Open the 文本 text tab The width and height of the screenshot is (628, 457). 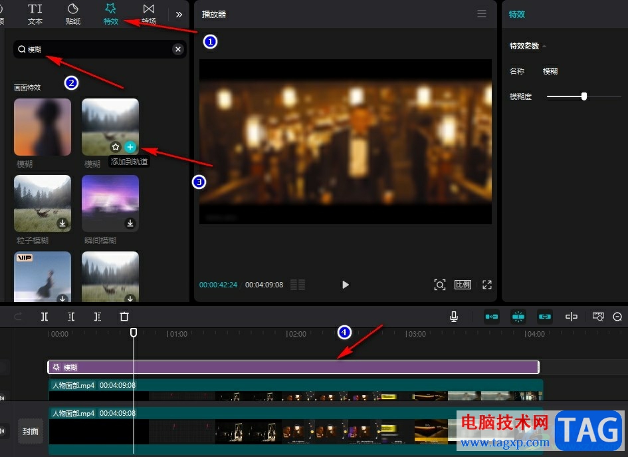click(35, 14)
